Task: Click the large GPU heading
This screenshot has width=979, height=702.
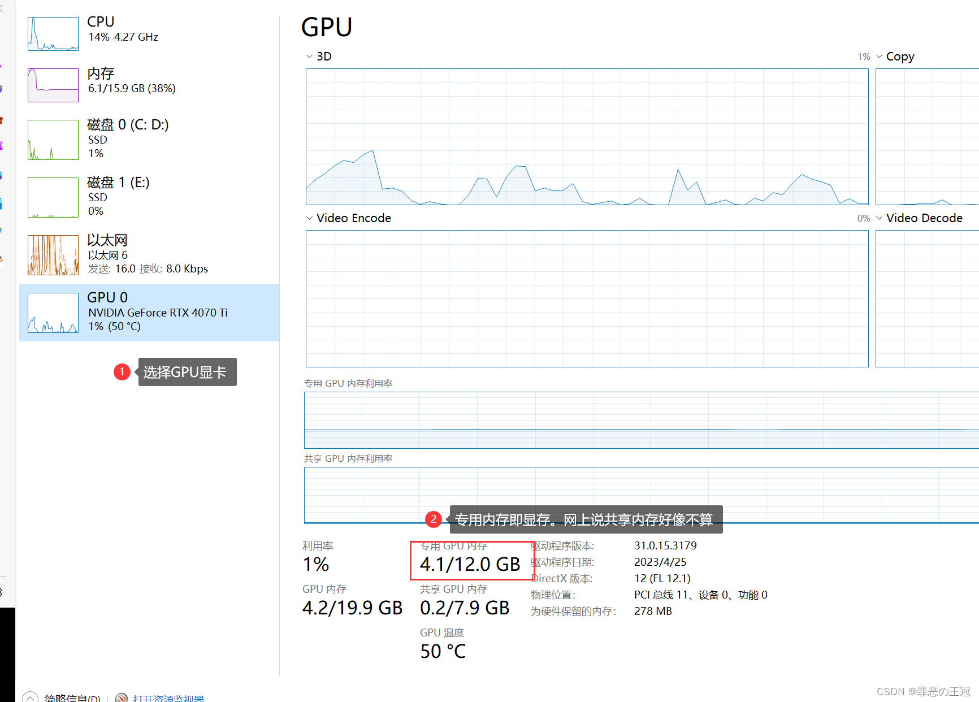Action: click(327, 27)
